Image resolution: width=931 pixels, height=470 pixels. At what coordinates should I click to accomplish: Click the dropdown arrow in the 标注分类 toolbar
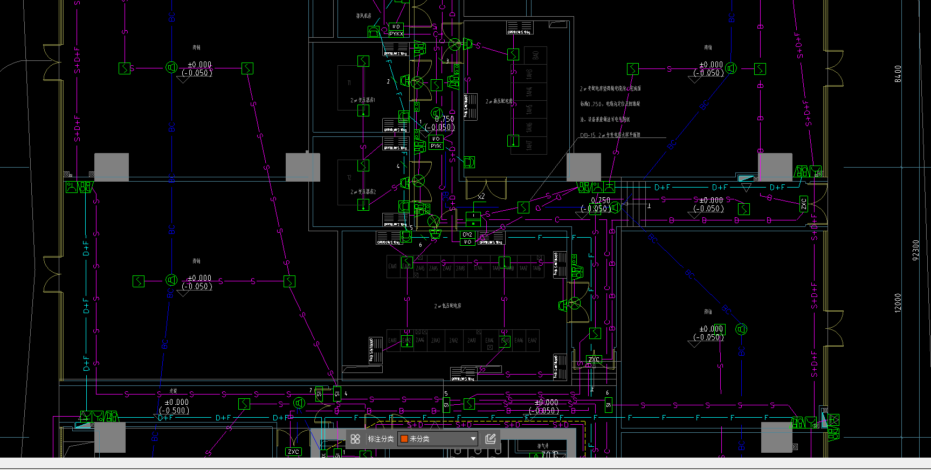tap(473, 439)
